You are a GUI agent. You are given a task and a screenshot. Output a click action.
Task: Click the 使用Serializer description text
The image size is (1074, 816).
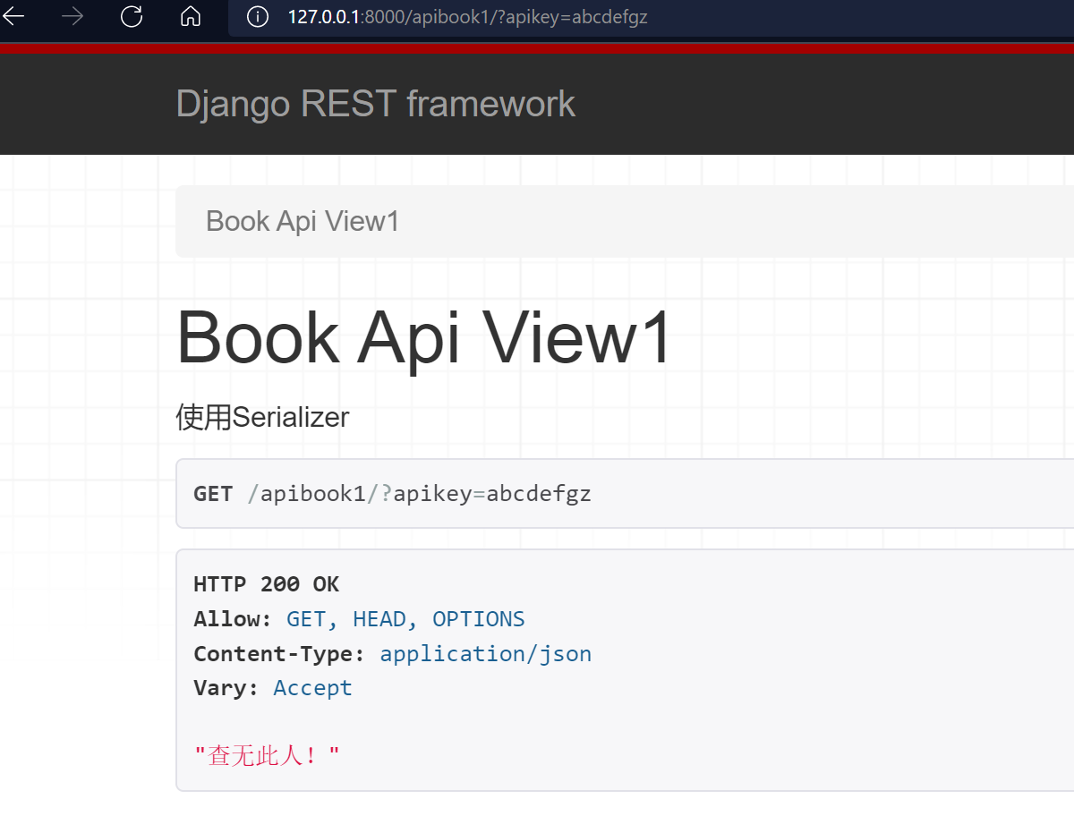pyautogui.click(x=262, y=417)
